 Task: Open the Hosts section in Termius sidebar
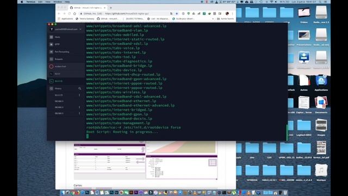66,37
